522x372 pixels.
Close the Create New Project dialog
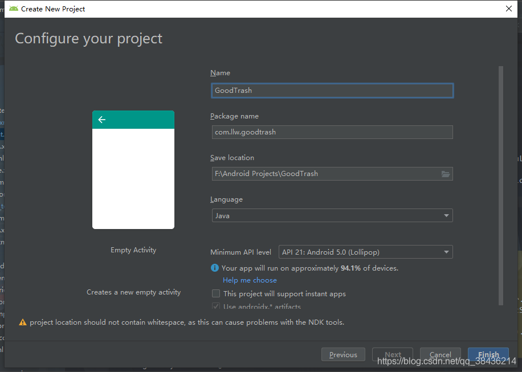tap(509, 9)
